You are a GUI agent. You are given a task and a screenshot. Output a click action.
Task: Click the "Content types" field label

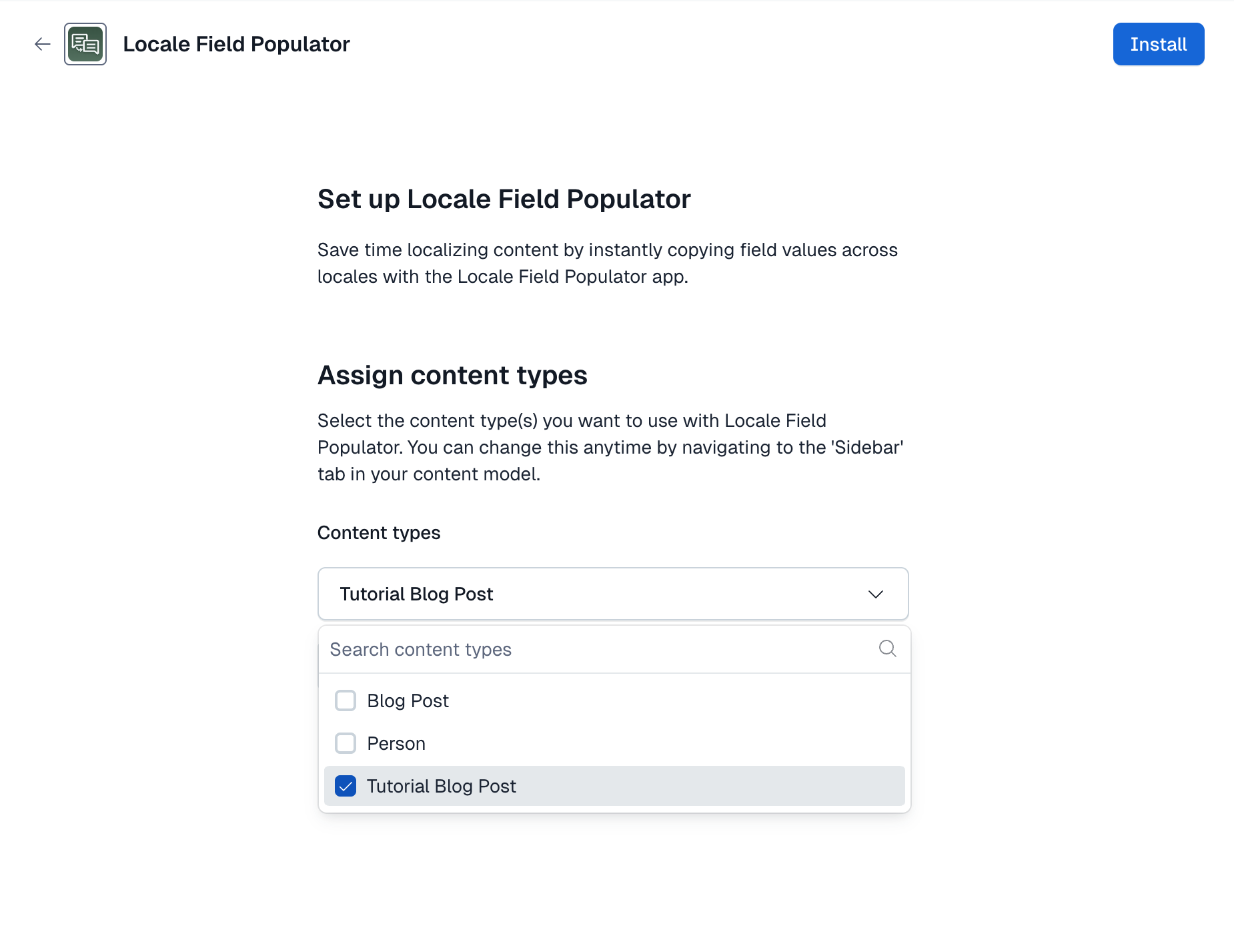tap(379, 532)
